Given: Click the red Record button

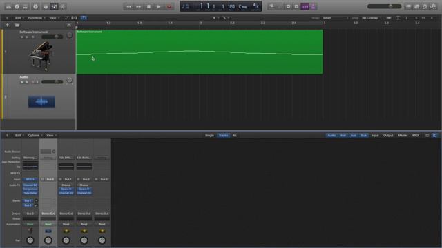Looking at the screenshot, I should 169,6.
